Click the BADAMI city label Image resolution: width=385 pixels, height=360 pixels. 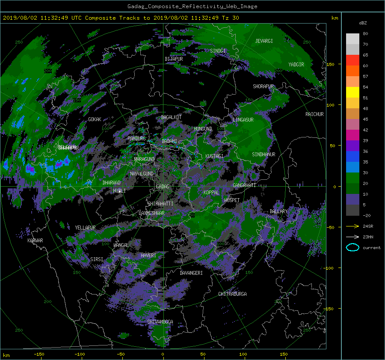click(169, 141)
